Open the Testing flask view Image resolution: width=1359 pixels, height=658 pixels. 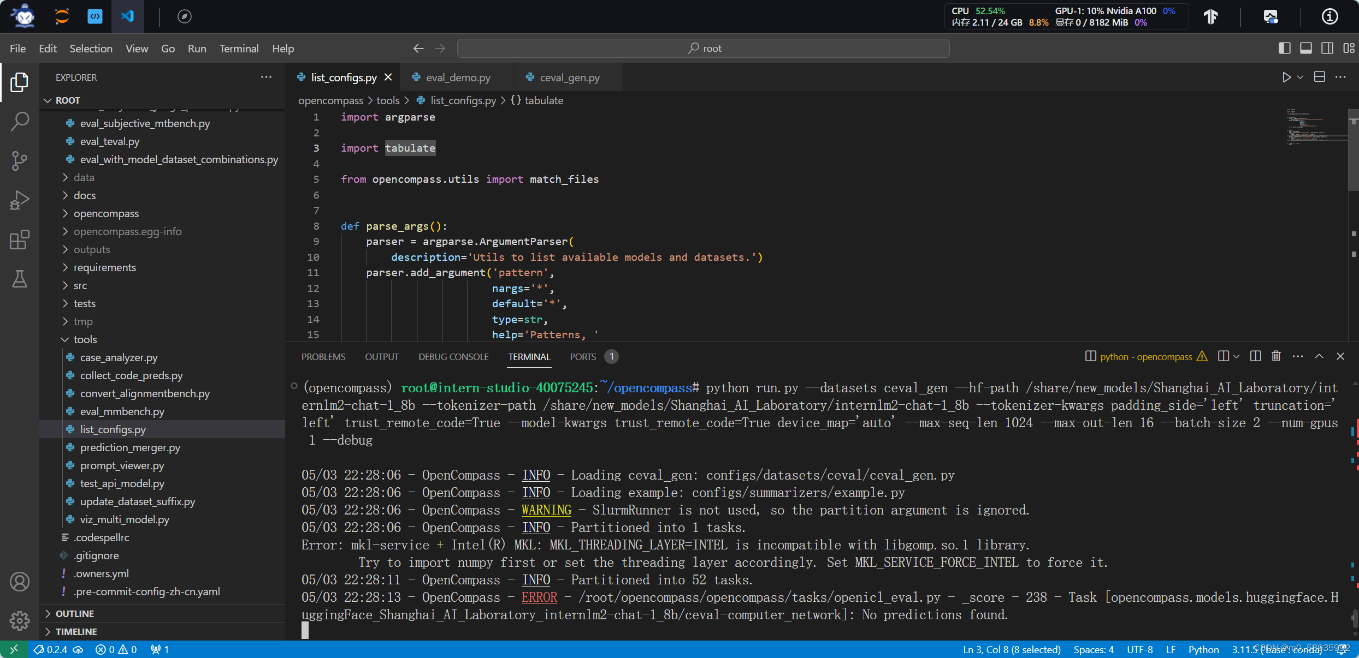[20, 279]
